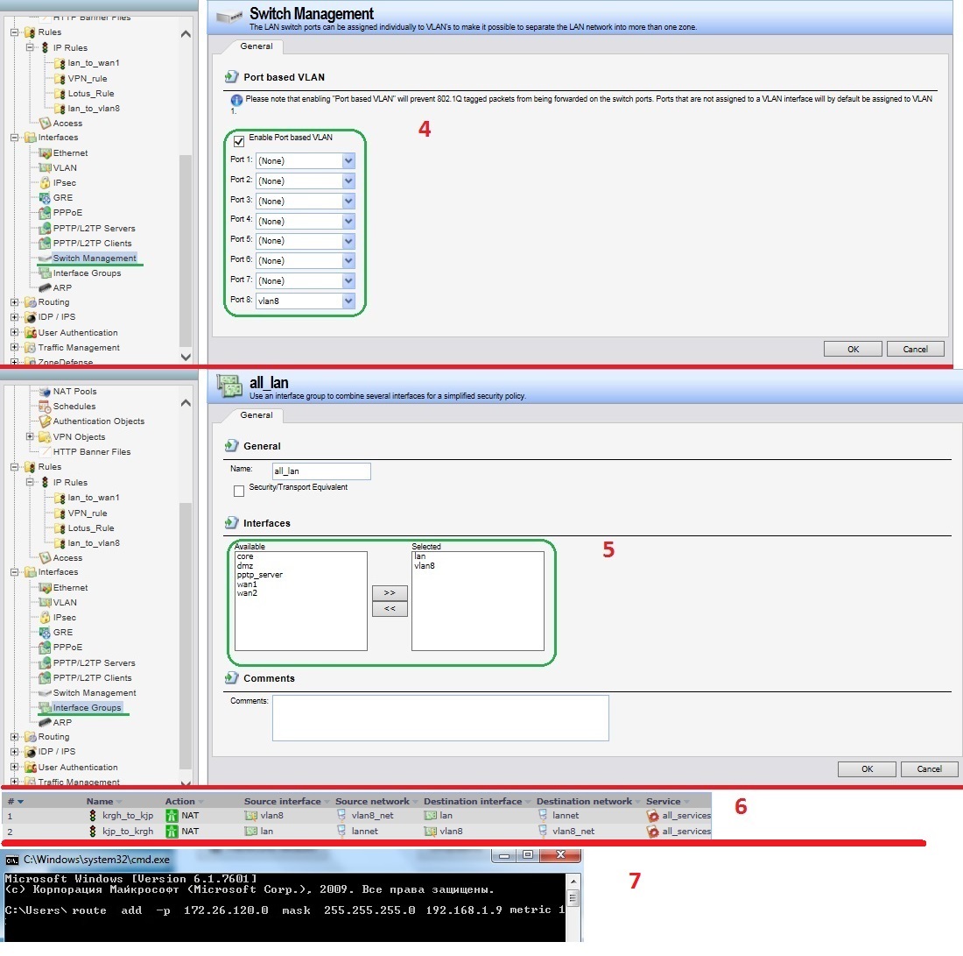The width and height of the screenshot is (963, 956).
Task: Click upper tree scrollbar down arrow
Action: pyautogui.click(x=186, y=357)
